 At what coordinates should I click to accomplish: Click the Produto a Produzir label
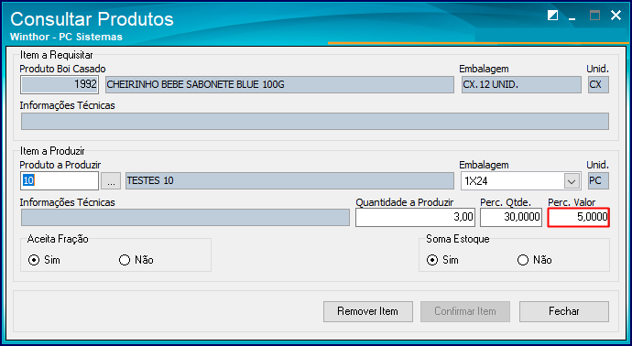click(x=60, y=165)
